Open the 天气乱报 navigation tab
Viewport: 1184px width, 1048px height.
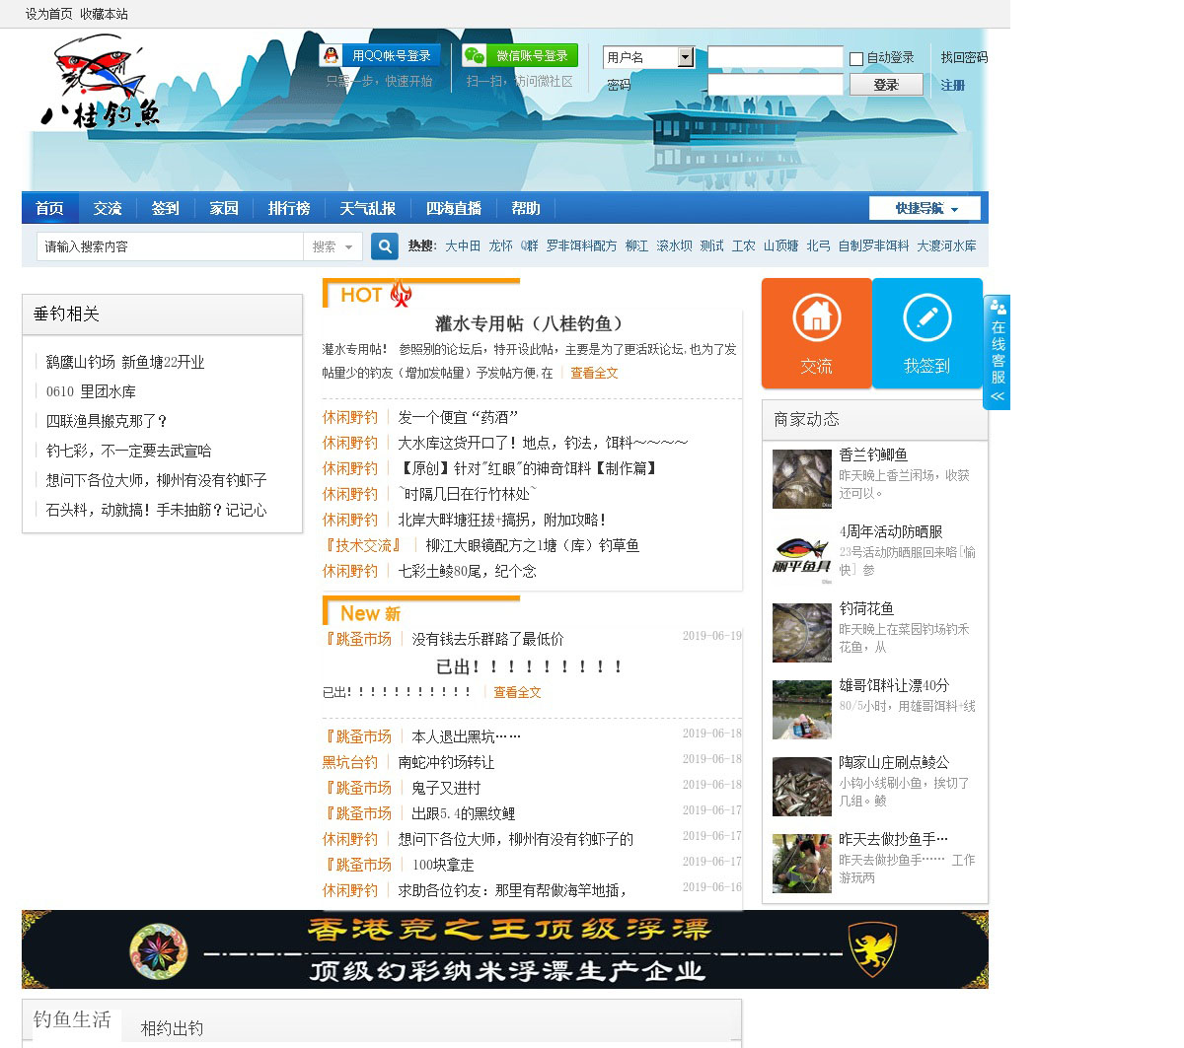pyautogui.click(x=367, y=208)
